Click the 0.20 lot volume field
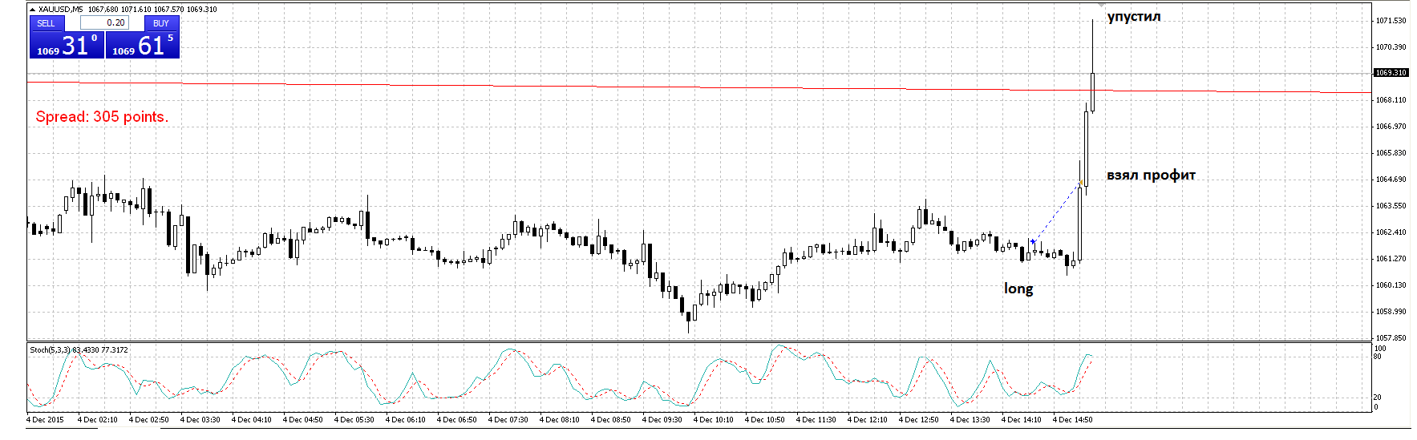 click(104, 23)
